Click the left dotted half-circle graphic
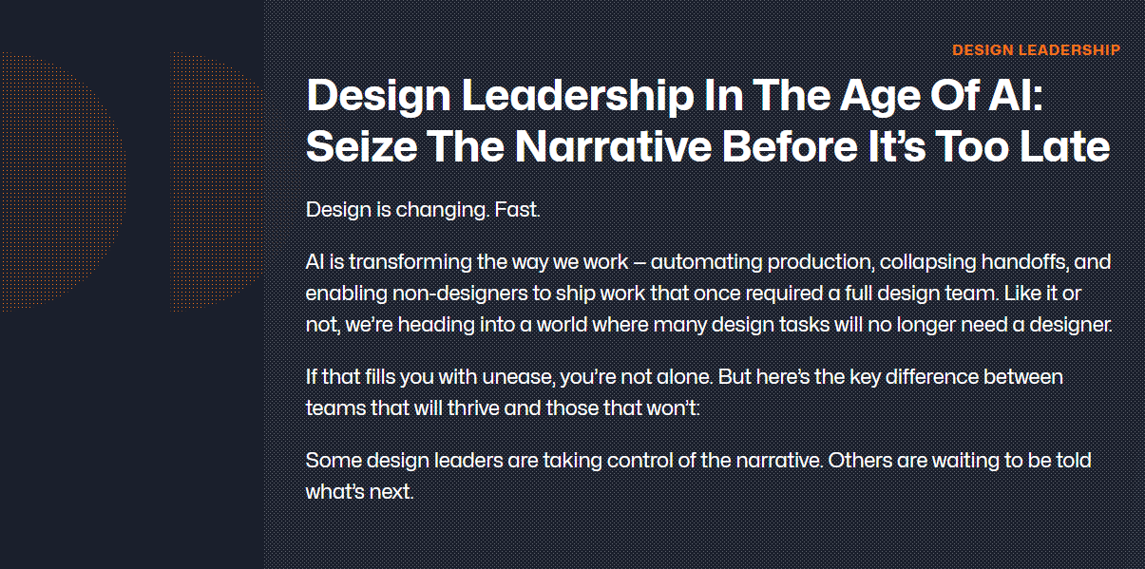The width and height of the screenshot is (1145, 569). coord(62,180)
